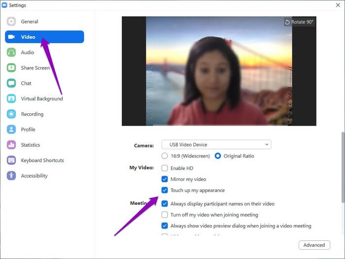The image size is (345, 259).
Task: Uncheck Mirror my video
Action: tap(165, 179)
